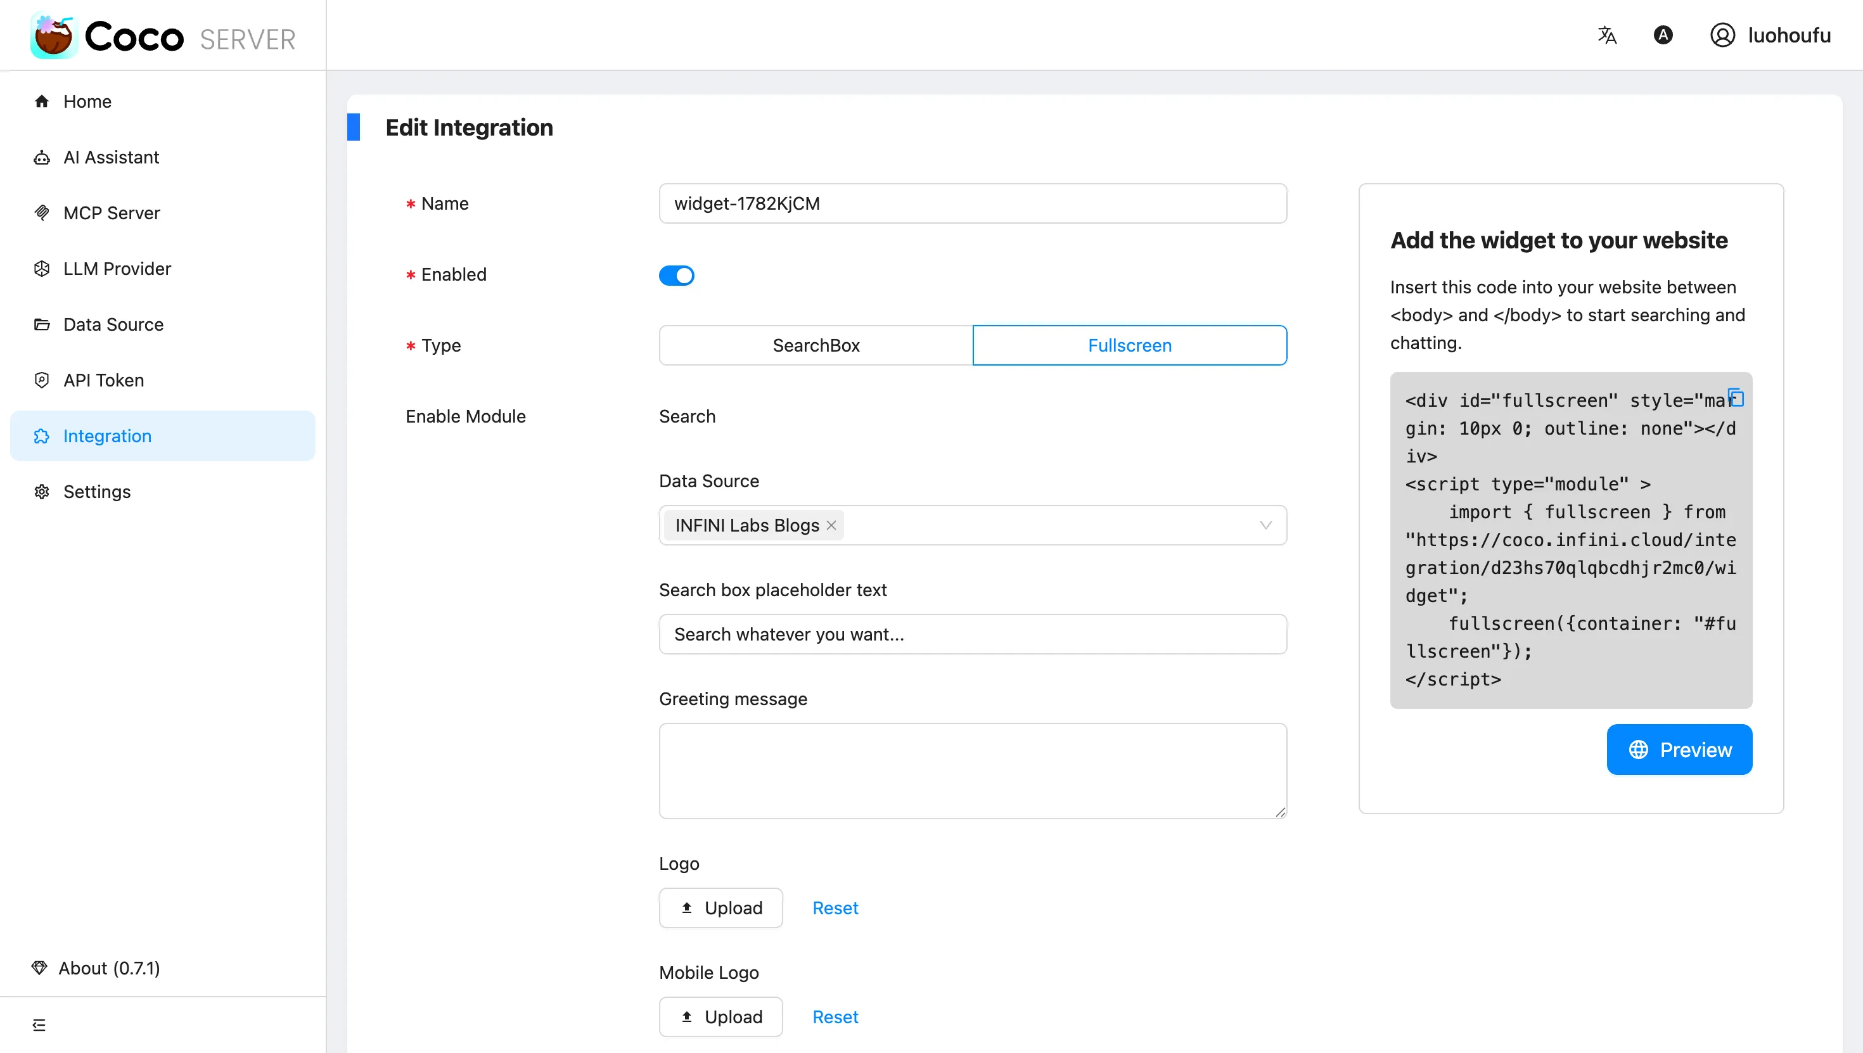1863x1053 pixels.
Task: Collapse the sidebar with bottom menu icon
Action: (39, 1024)
